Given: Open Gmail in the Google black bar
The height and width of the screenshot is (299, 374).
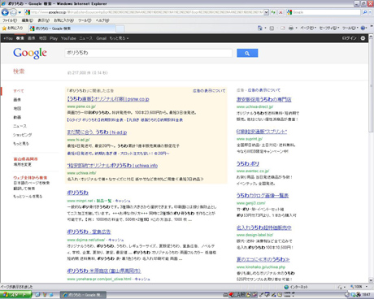Looking at the screenshot, I should pyautogui.click(x=102, y=38).
